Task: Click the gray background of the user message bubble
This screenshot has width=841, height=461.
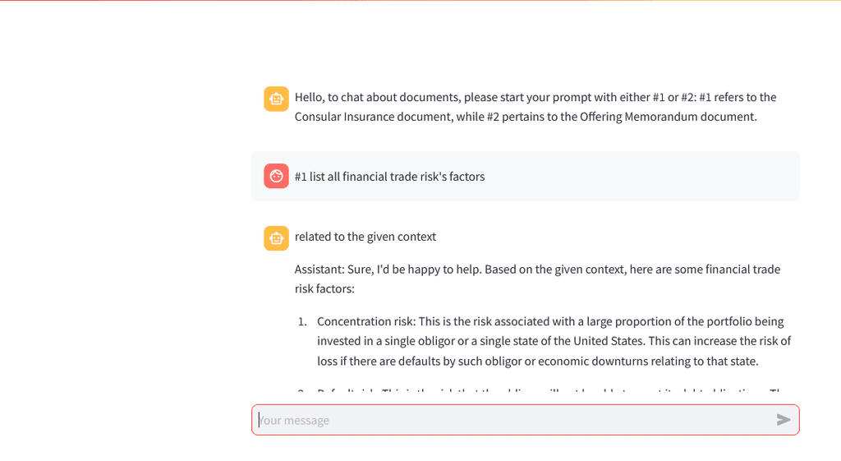Action: point(644,177)
